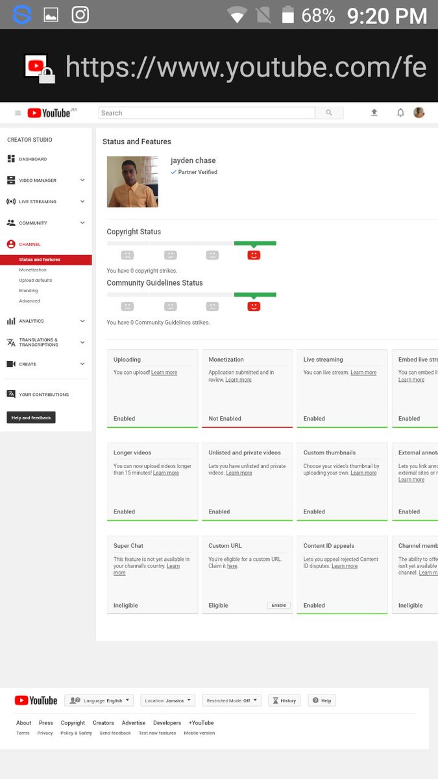Open Copyright footer link
Screen dimensions: 438x779
73,723
